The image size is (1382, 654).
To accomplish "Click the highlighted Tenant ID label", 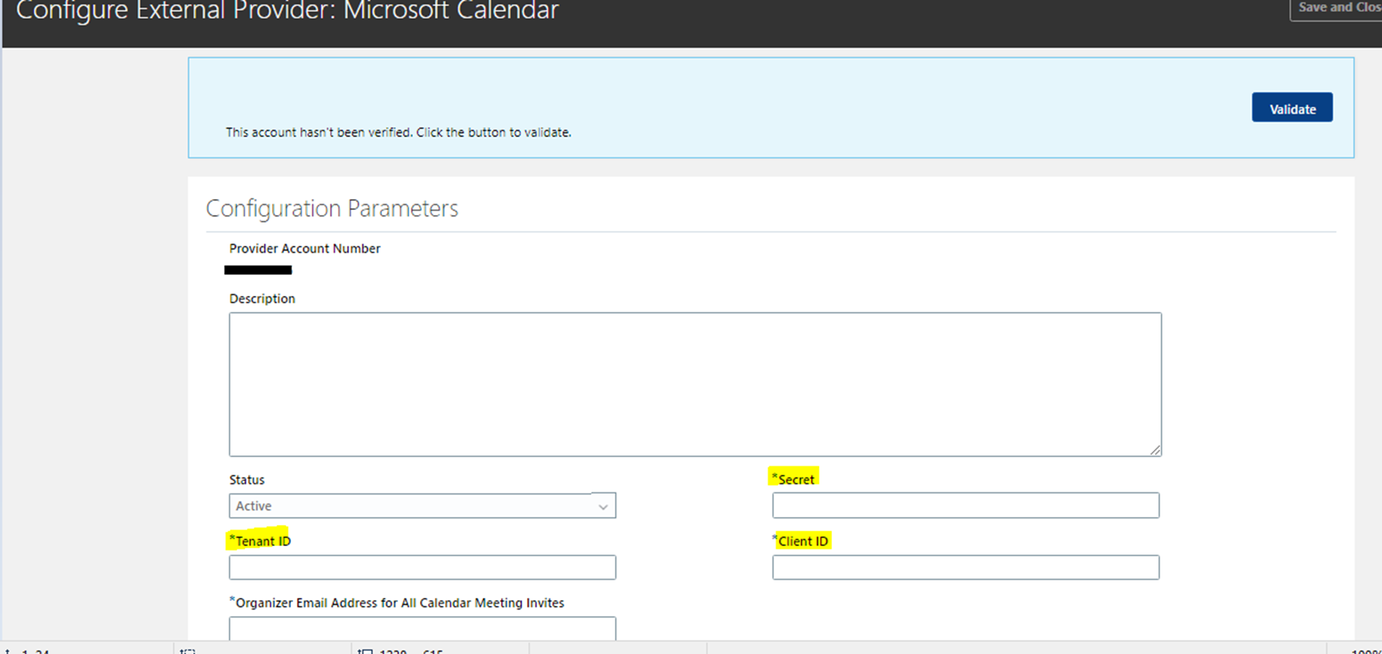I will coord(262,541).
